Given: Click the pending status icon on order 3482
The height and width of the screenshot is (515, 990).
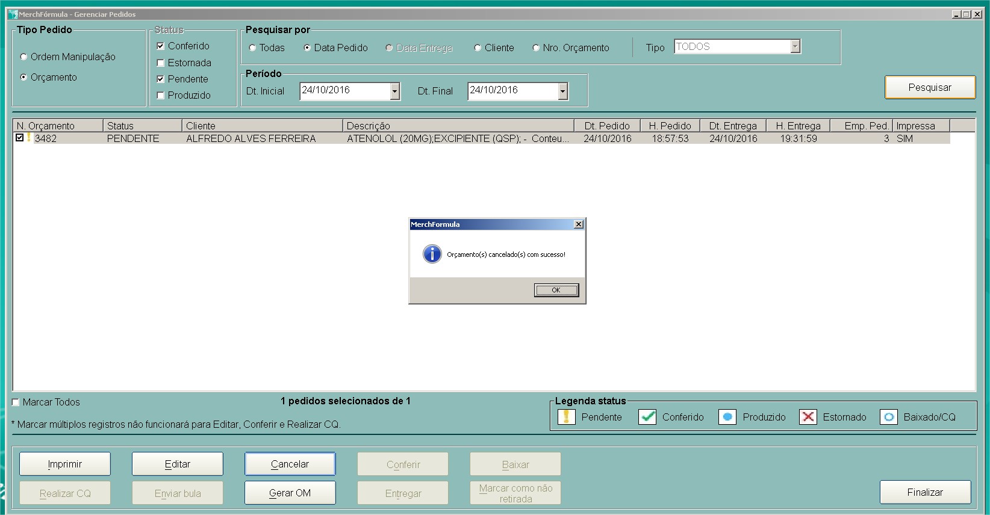Looking at the screenshot, I should [28, 138].
